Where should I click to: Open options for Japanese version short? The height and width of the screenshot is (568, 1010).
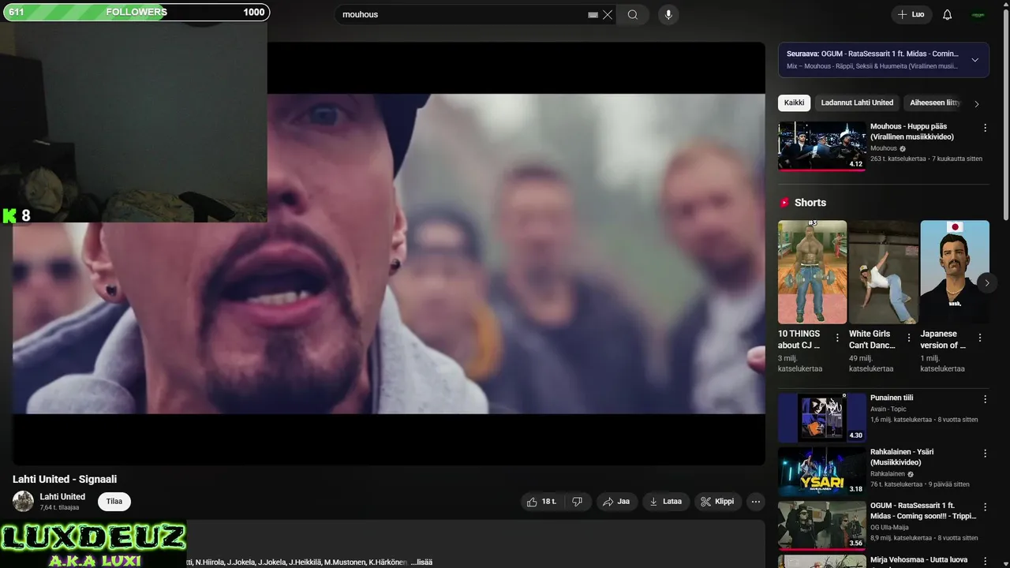click(980, 338)
